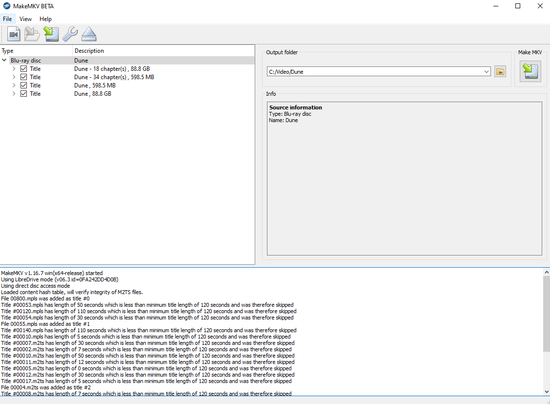Click the log line for Title #00007.m2ts
The height and width of the screenshot is (404, 550).
tap(148, 343)
